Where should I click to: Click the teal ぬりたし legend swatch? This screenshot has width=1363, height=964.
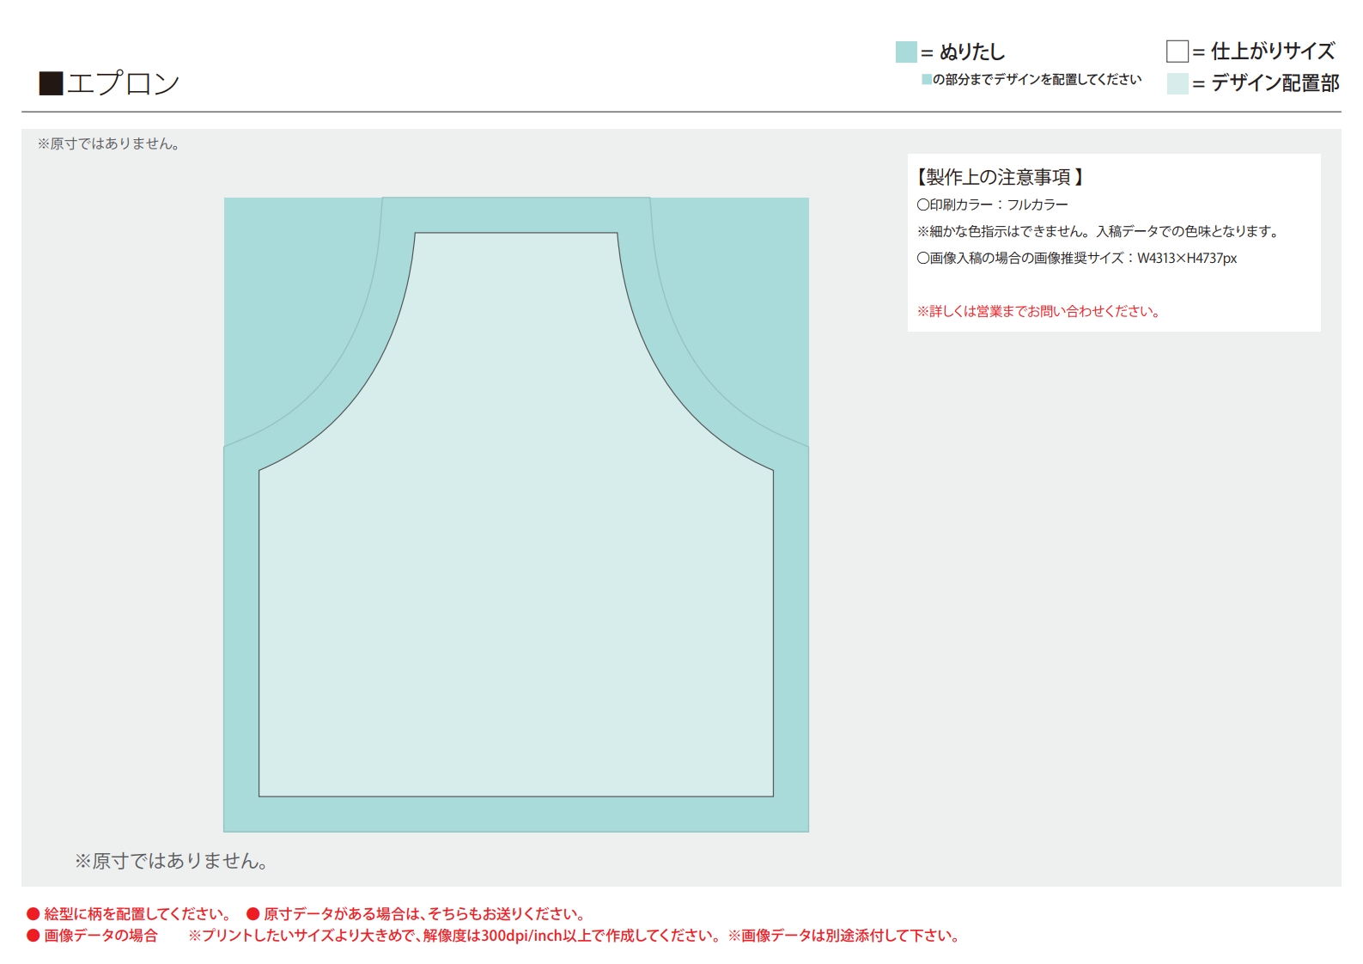tap(906, 52)
